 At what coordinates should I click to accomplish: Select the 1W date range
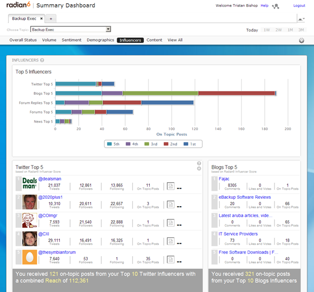coord(266,30)
